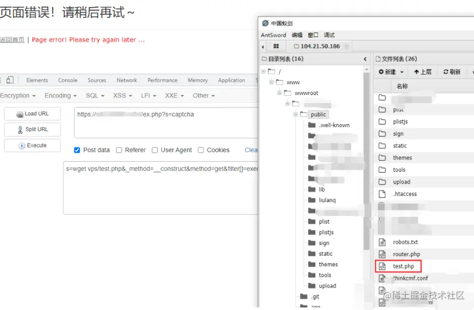Select upload folder in directory tree
This screenshot has height=310, width=474.
[x=328, y=286]
